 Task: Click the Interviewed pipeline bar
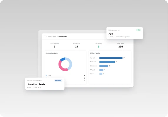[x=104, y=66]
